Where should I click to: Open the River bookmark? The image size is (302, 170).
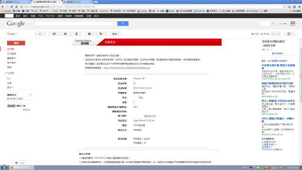[x=54, y=11]
